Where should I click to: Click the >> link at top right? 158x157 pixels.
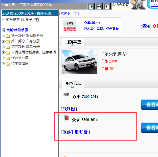click(x=155, y=5)
